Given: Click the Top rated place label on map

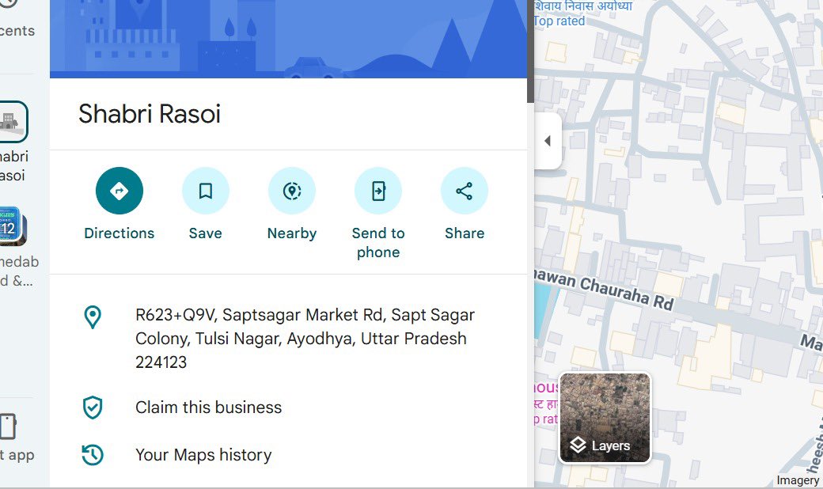Looking at the screenshot, I should [x=559, y=21].
